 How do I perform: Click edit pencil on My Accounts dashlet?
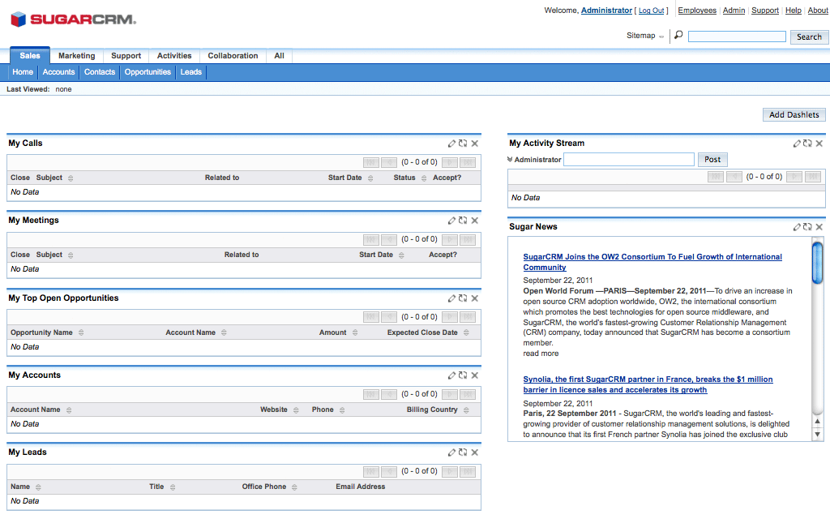(452, 375)
